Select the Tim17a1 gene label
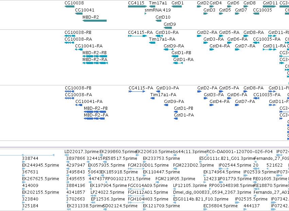The image size is (289, 211). click(158, 3)
